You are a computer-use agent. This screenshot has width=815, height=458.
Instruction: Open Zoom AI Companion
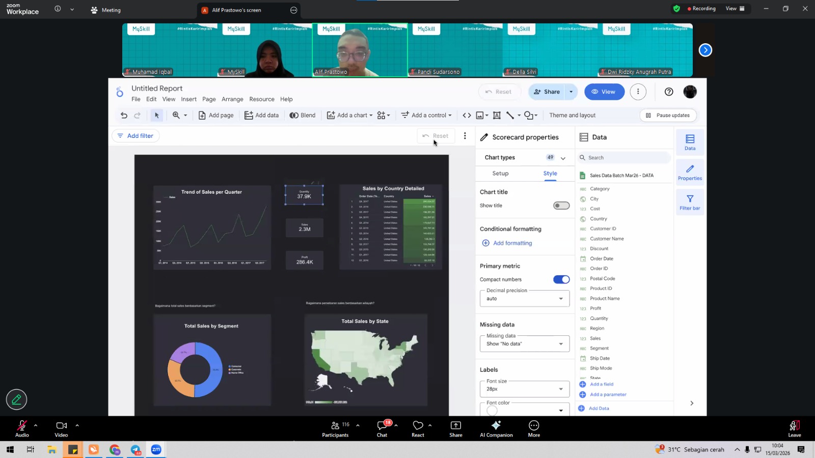(496, 428)
